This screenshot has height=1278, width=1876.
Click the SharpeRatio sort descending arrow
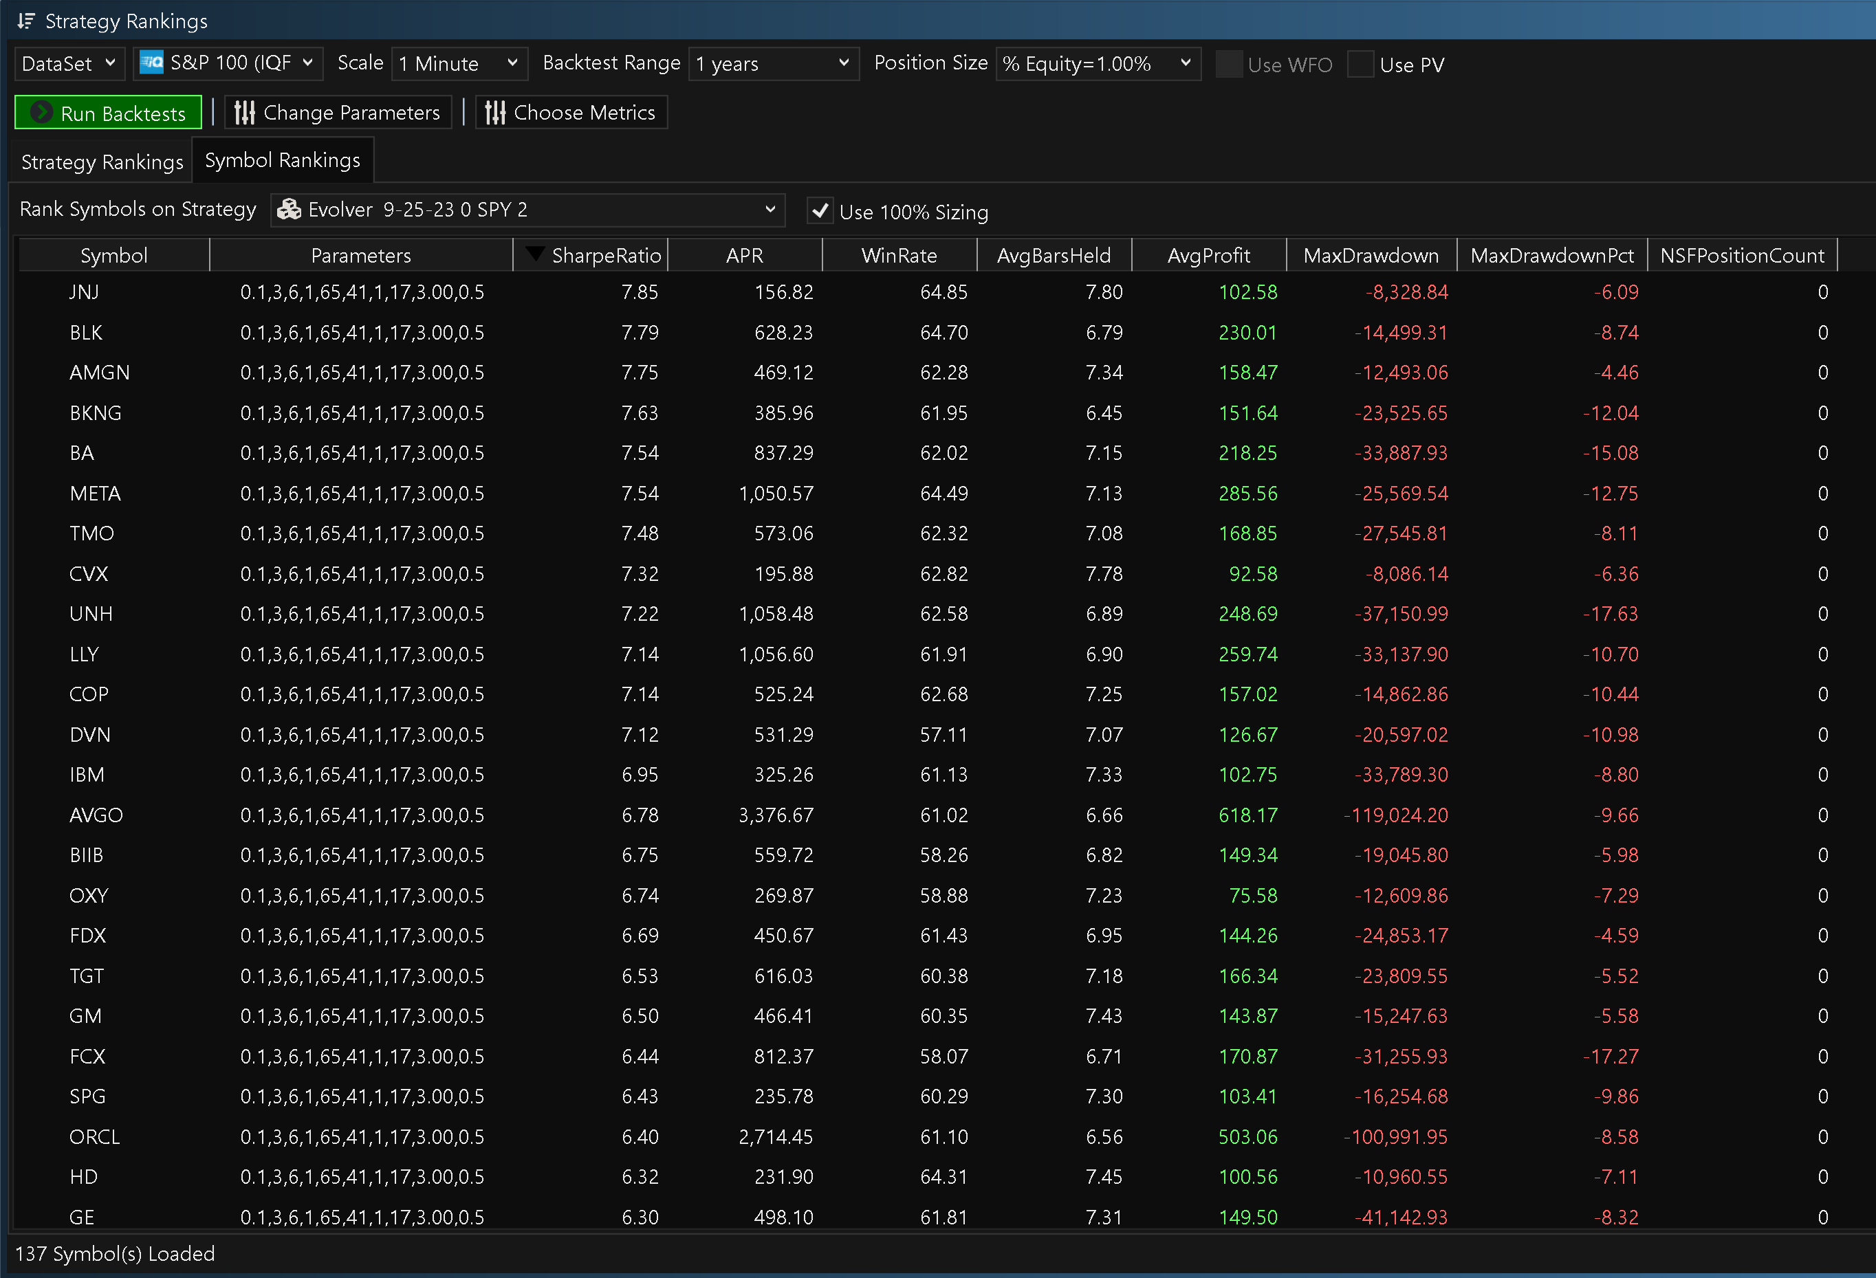[x=534, y=254]
